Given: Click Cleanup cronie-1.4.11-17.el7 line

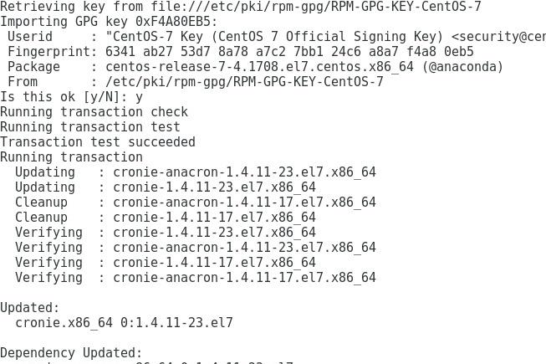Looking at the screenshot, I should coord(166,217).
